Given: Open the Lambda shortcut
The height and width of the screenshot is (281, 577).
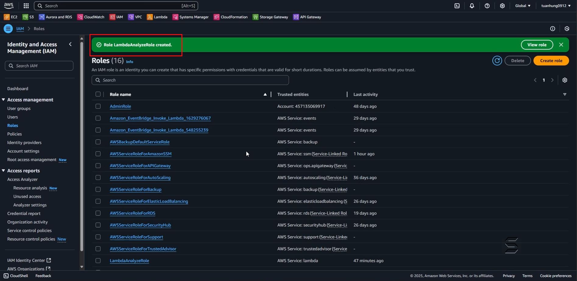Looking at the screenshot, I should [x=157, y=17].
